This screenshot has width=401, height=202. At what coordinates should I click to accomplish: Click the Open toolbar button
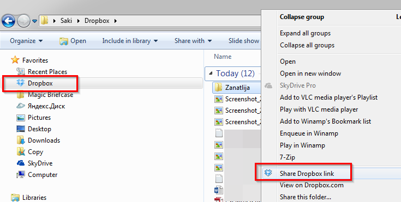tap(73, 41)
